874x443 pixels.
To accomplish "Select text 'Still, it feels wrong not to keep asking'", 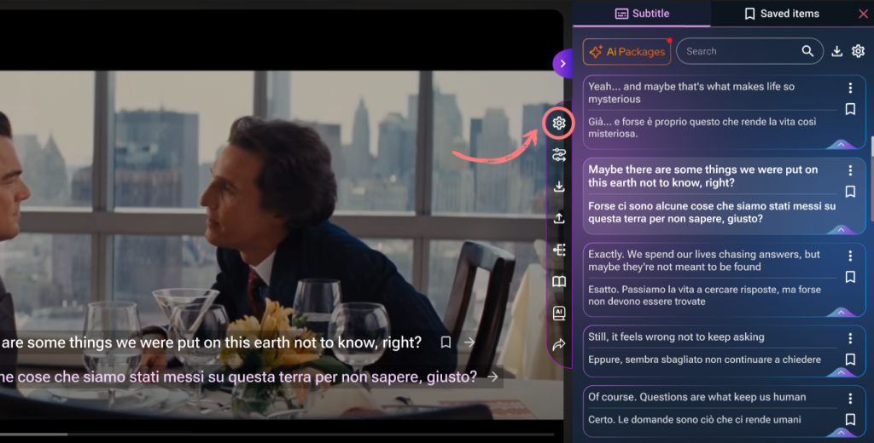I will coord(676,337).
